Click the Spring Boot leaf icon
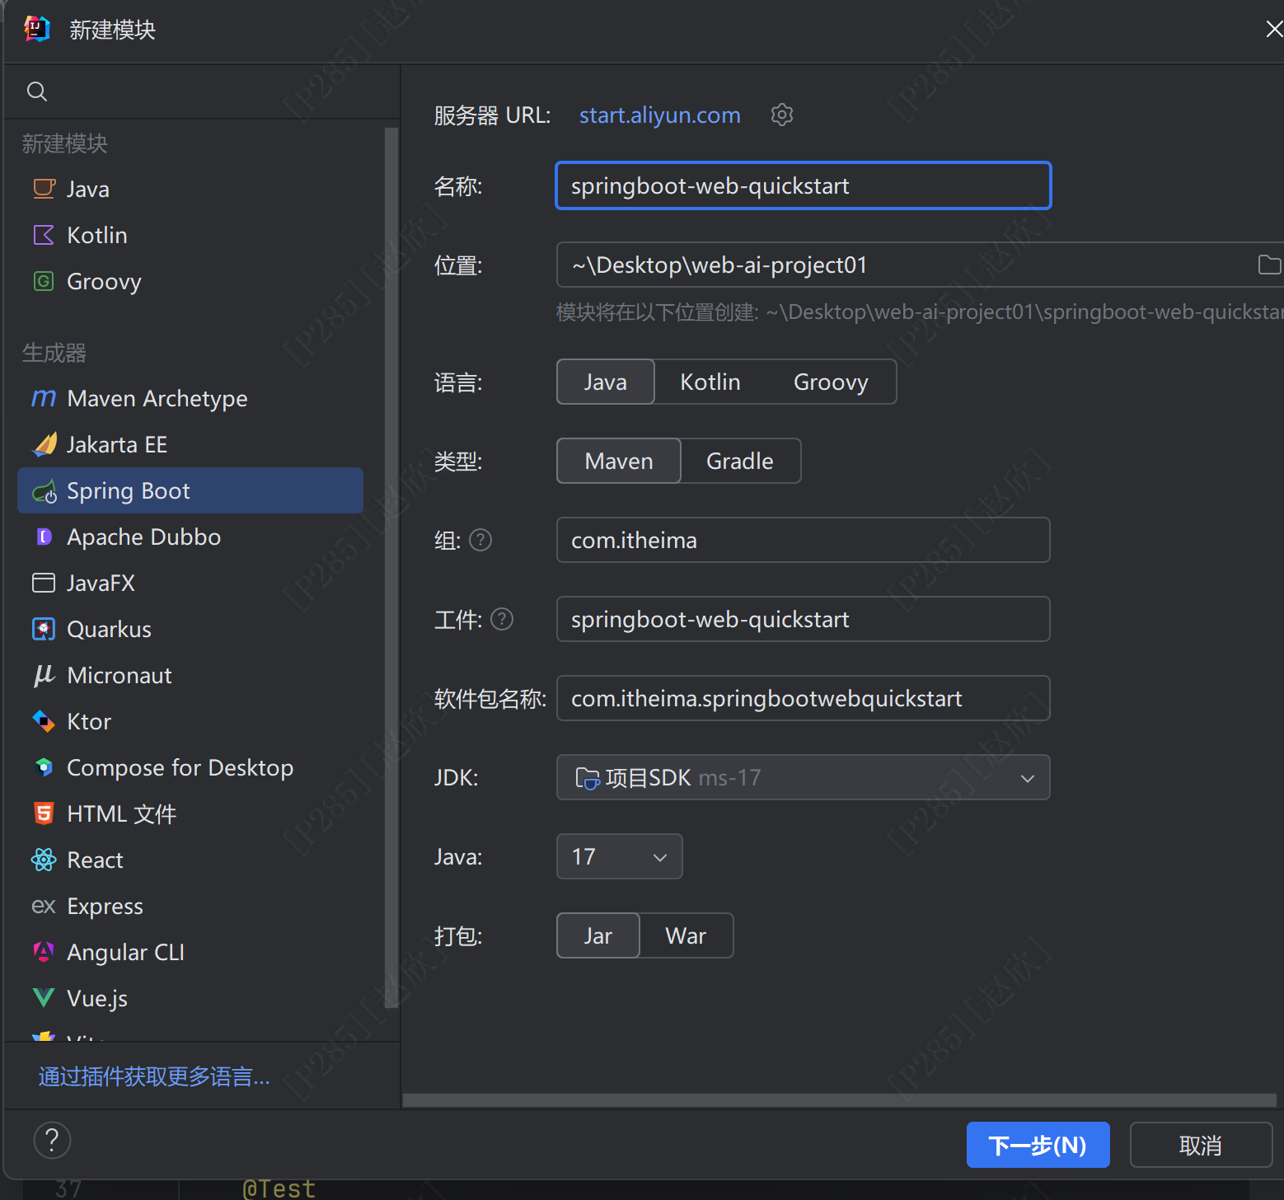The width and height of the screenshot is (1284, 1200). (44, 491)
